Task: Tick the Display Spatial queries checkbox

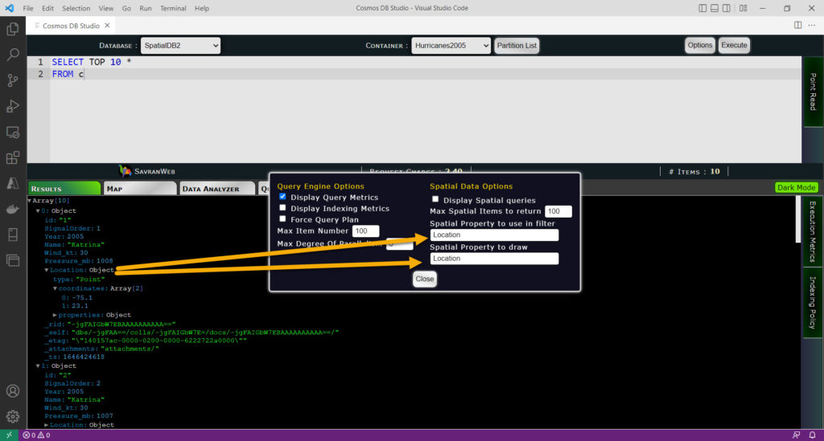Action: tap(435, 200)
